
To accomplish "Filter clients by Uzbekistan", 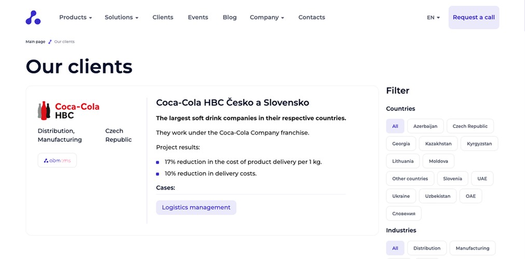I will (438, 196).
